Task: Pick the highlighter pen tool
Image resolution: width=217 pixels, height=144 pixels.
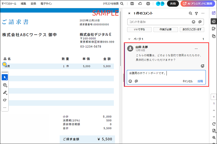Action: (5, 93)
